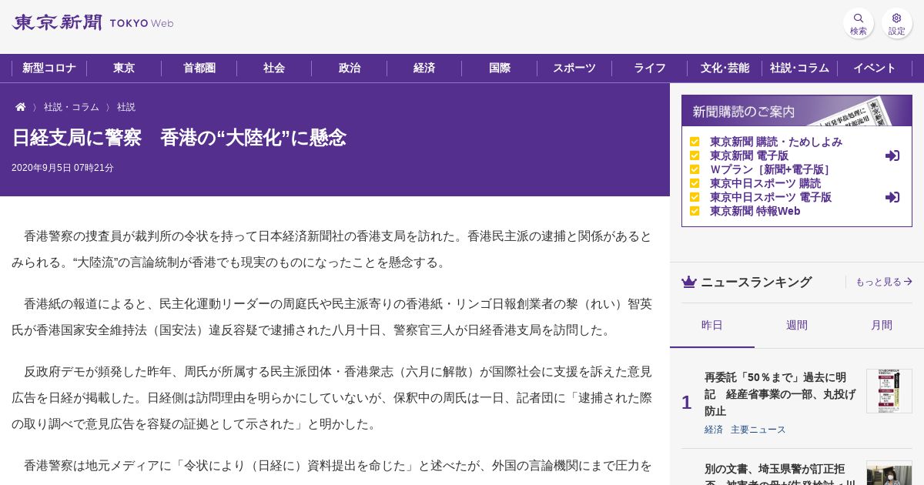This screenshot has width=924, height=485.
Task: Open 東京中日スポーツ 購読 link
Action: coord(765,183)
